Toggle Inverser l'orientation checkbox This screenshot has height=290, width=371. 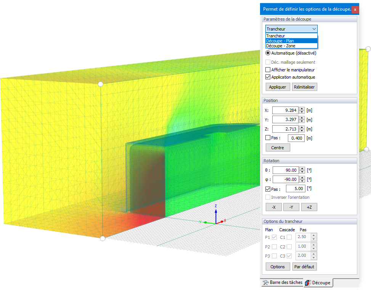[x=268, y=197]
